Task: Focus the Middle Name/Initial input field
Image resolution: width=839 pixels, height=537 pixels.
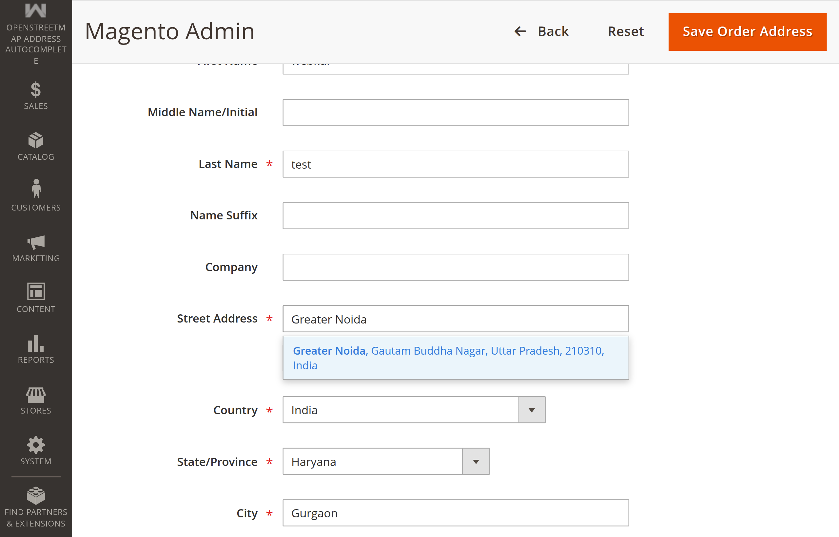Action: pyautogui.click(x=456, y=113)
